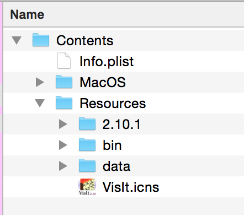This screenshot has width=244, height=215.
Task: Expand the MacOS folder disclosure triangle
Action: [40, 82]
